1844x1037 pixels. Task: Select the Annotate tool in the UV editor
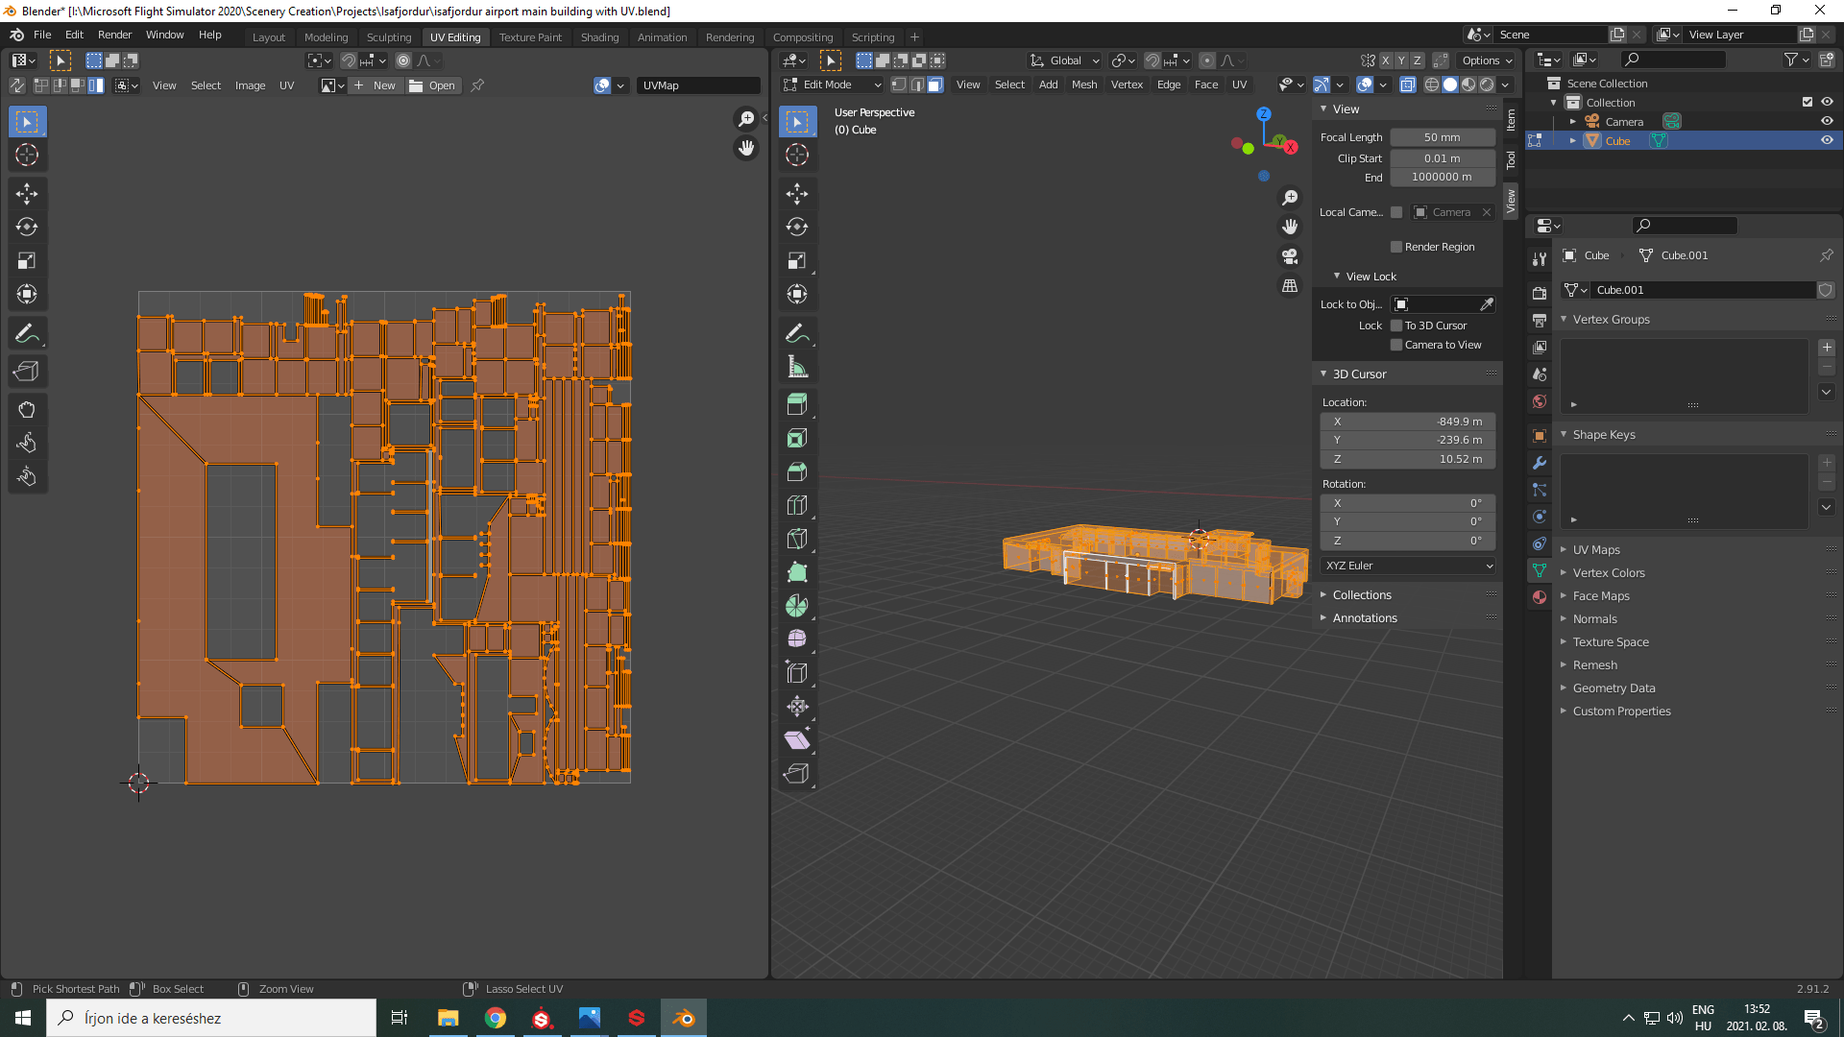(27, 332)
